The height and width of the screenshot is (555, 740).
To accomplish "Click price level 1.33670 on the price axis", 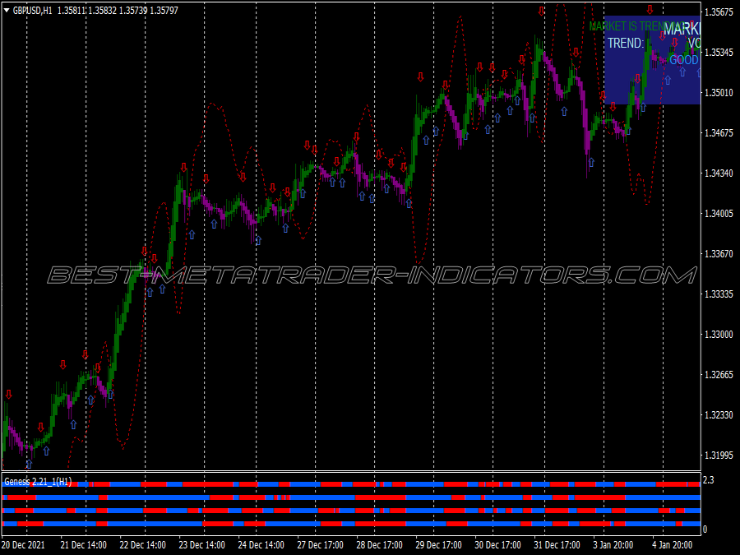I will (x=719, y=254).
